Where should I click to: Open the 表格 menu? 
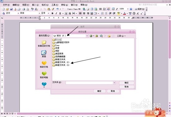coord(64,5)
